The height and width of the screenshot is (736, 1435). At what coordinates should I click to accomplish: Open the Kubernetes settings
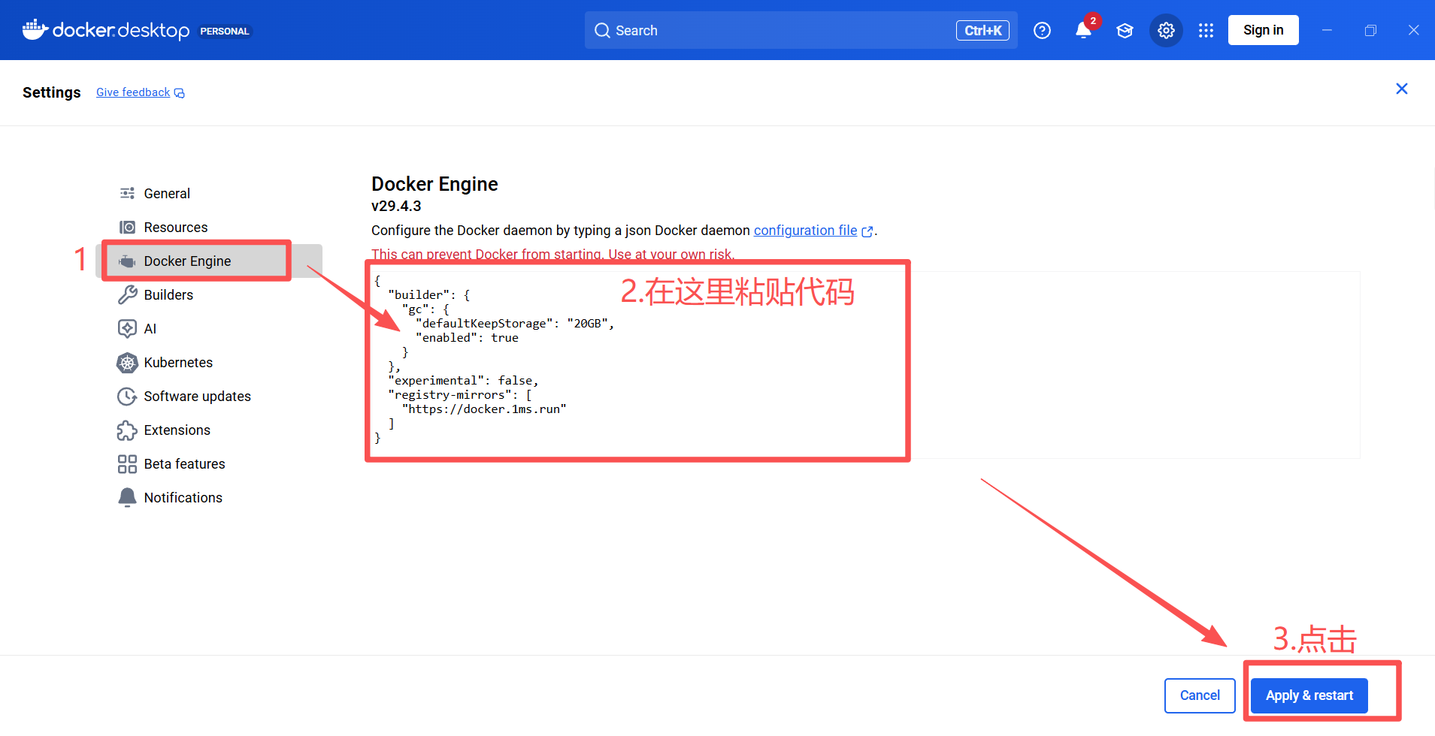(x=209, y=362)
